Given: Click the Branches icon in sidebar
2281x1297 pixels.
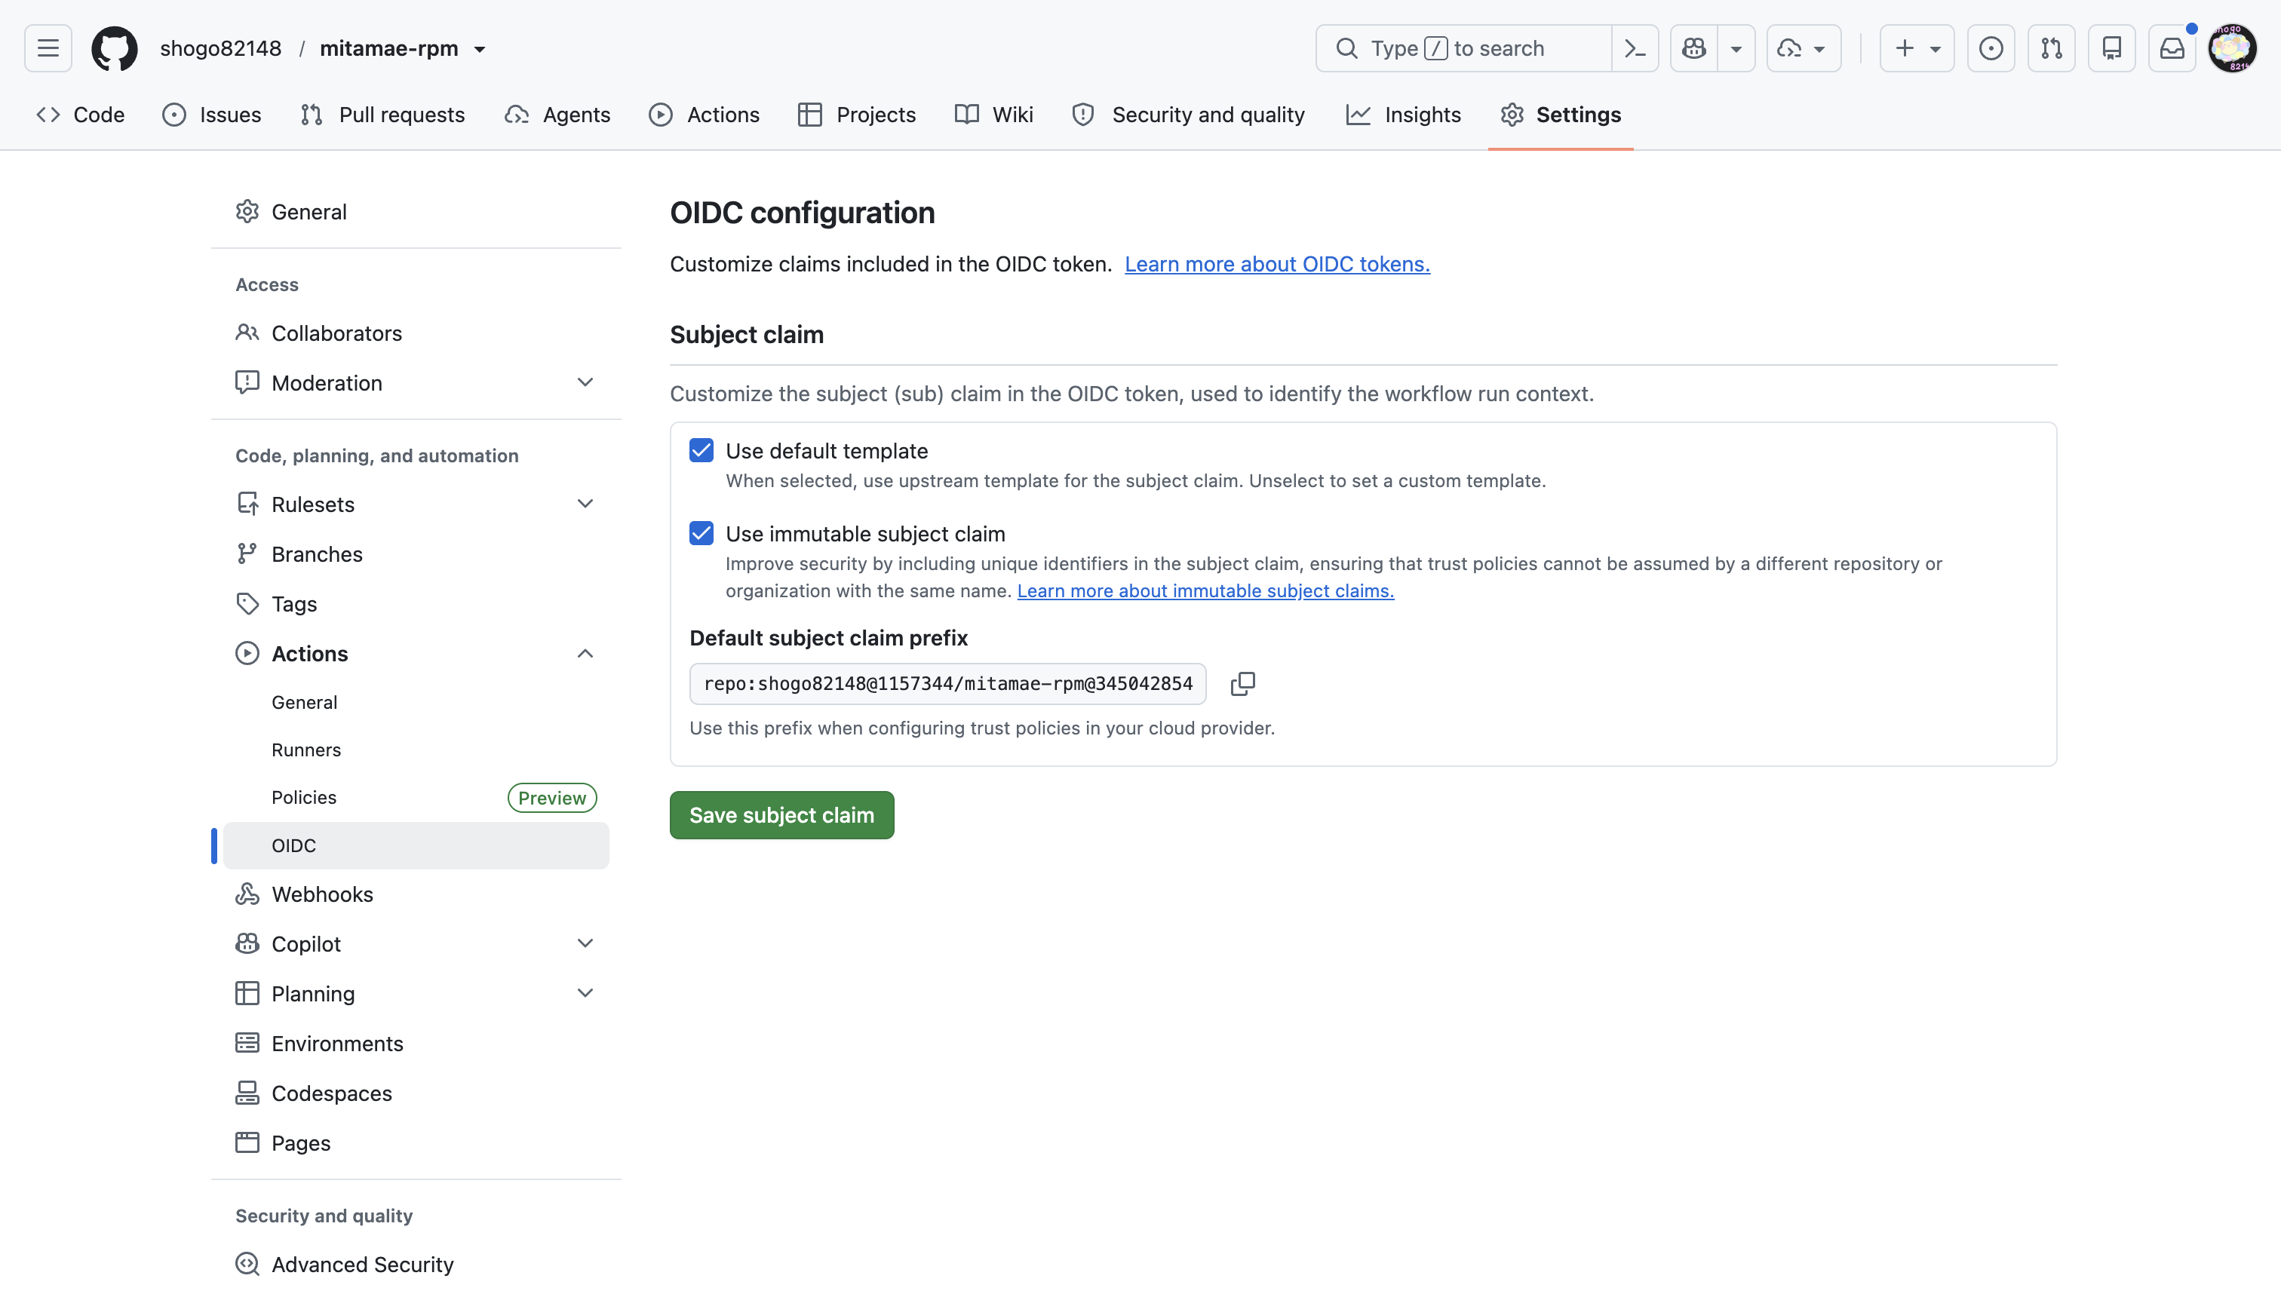Looking at the screenshot, I should 247,554.
